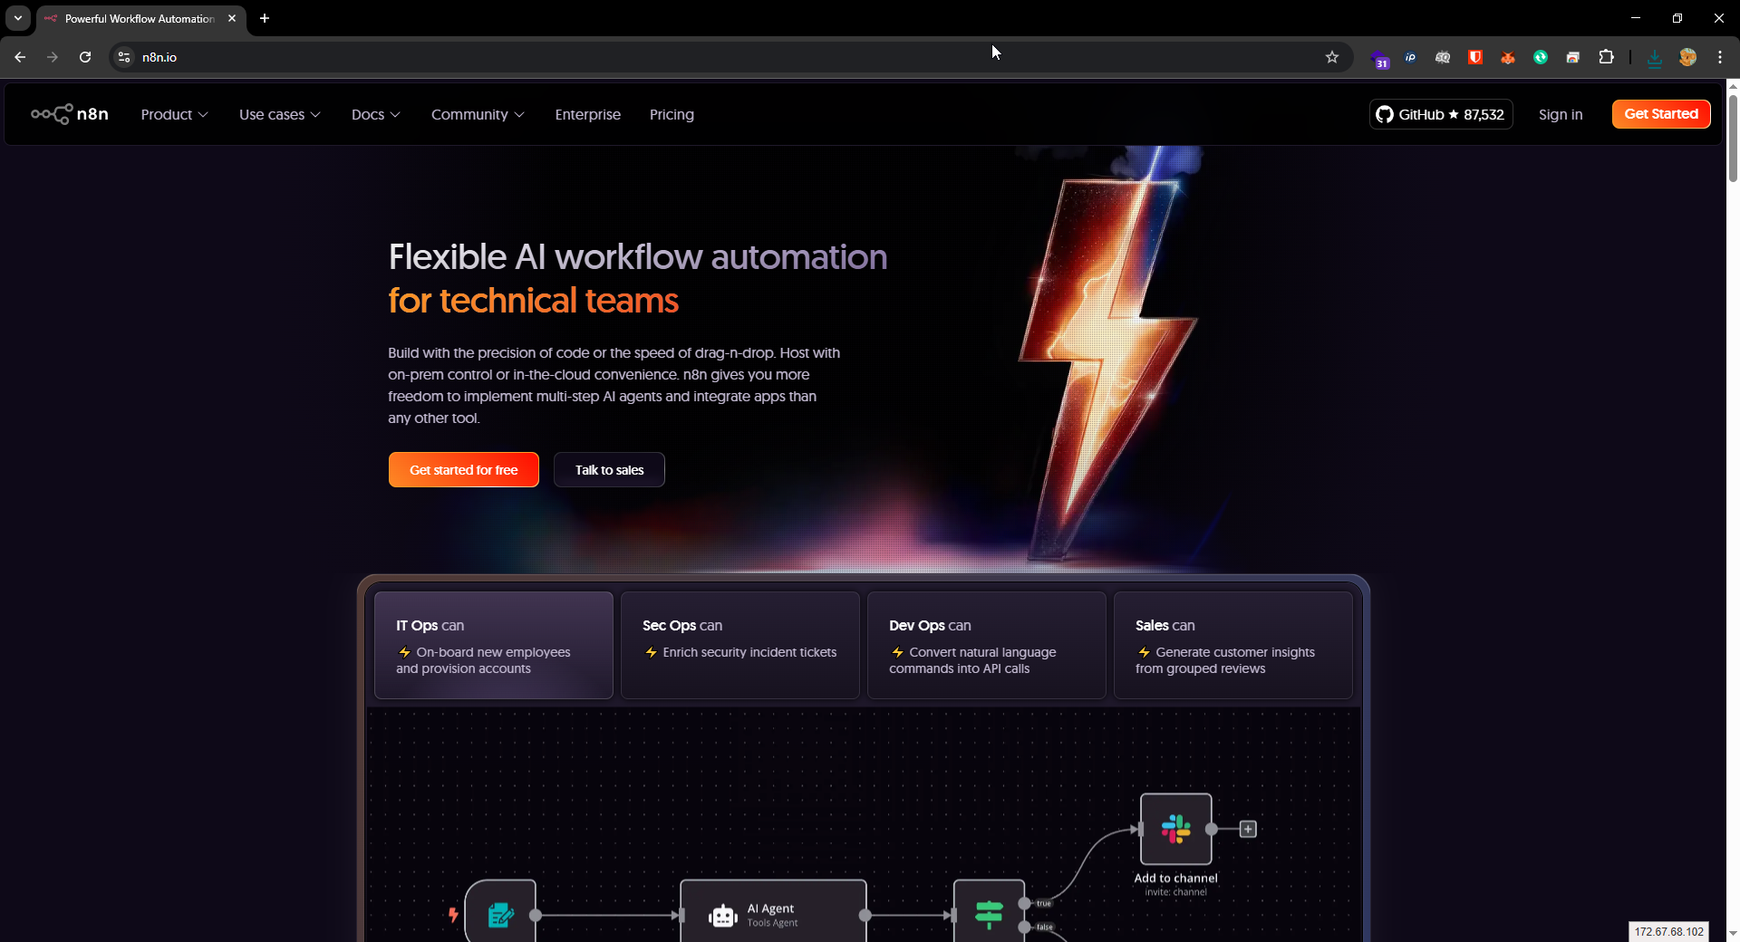This screenshot has height=942, width=1740.
Task: Open the Docs dropdown menu
Action: click(375, 114)
